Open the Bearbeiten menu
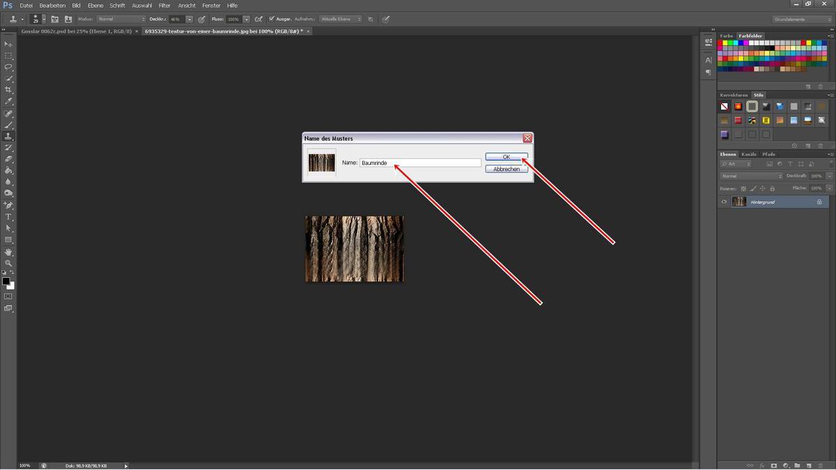 click(52, 5)
